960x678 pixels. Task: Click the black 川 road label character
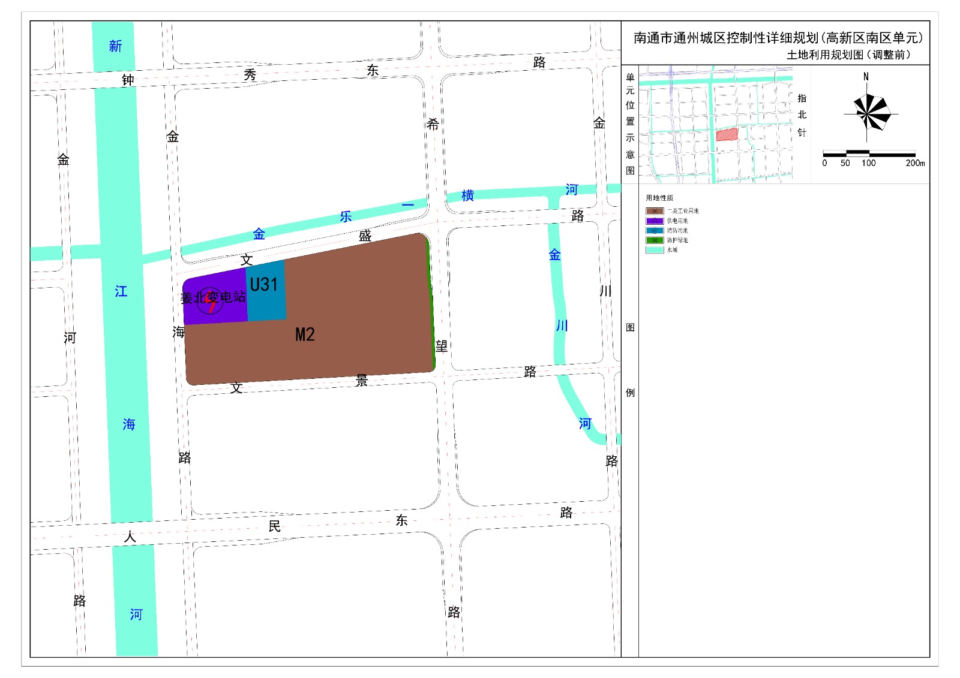605,291
